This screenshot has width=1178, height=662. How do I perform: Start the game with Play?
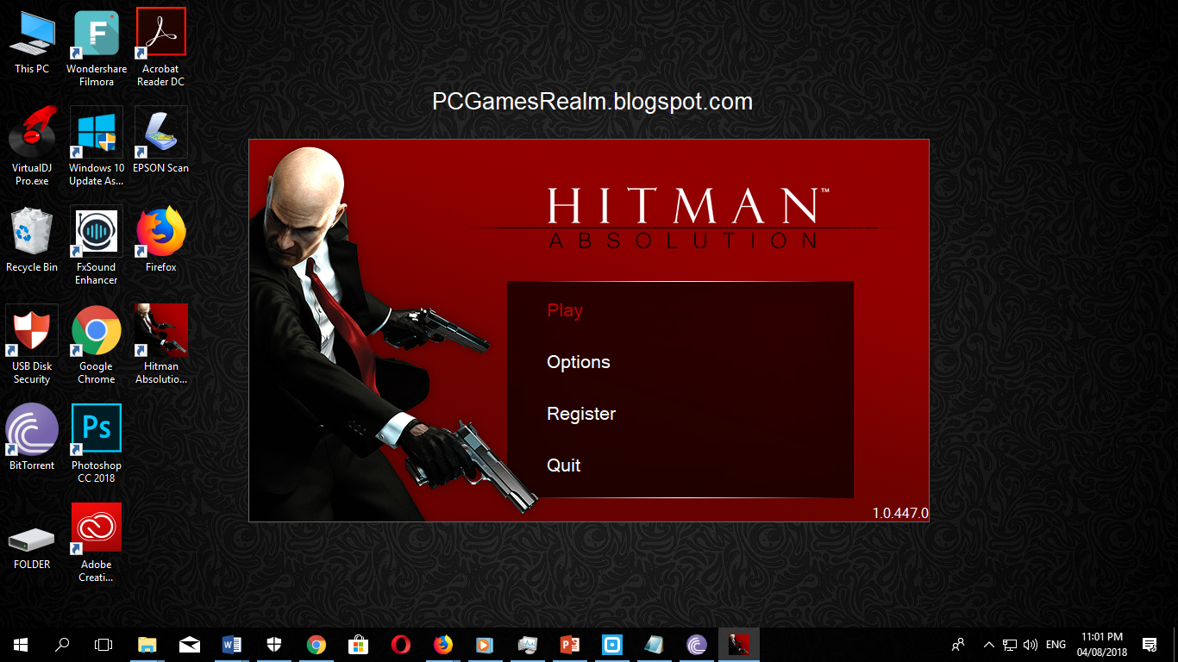565,310
